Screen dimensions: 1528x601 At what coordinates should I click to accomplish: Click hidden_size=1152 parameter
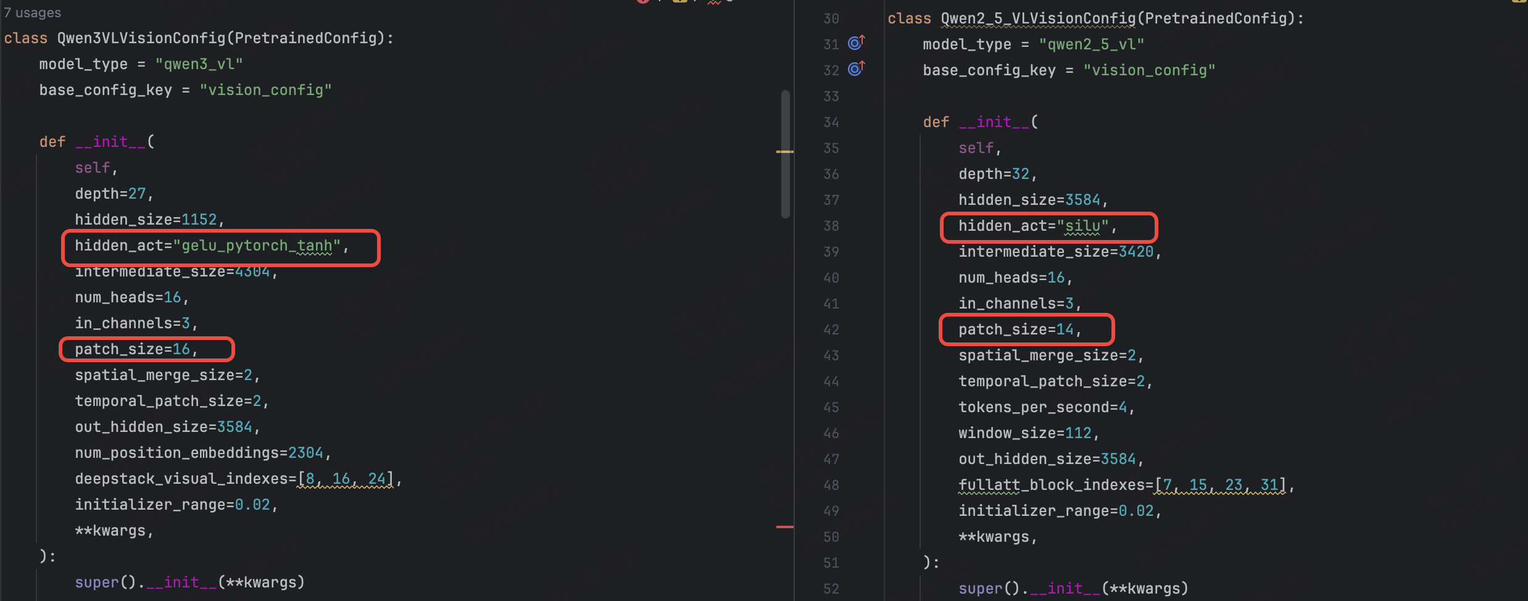coord(146,220)
